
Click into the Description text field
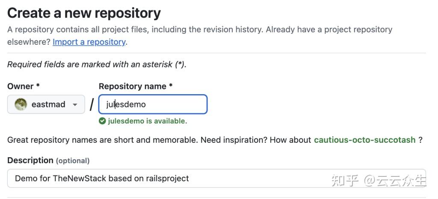point(257,178)
